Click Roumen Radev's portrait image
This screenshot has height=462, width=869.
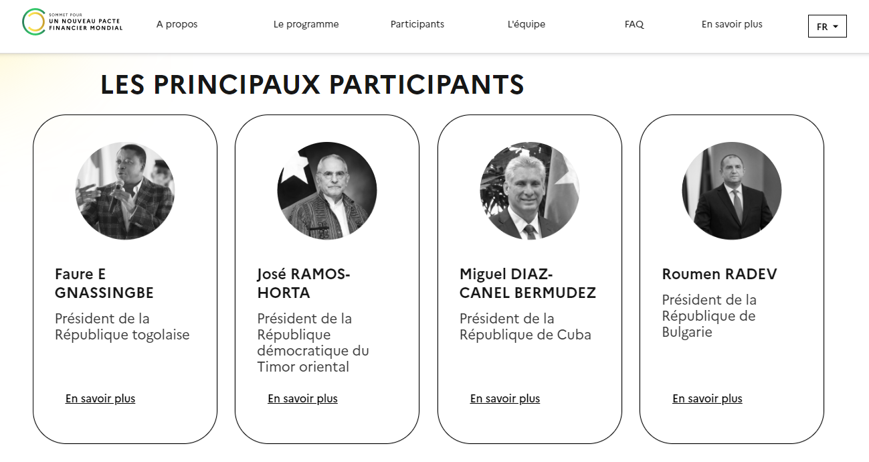point(732,191)
